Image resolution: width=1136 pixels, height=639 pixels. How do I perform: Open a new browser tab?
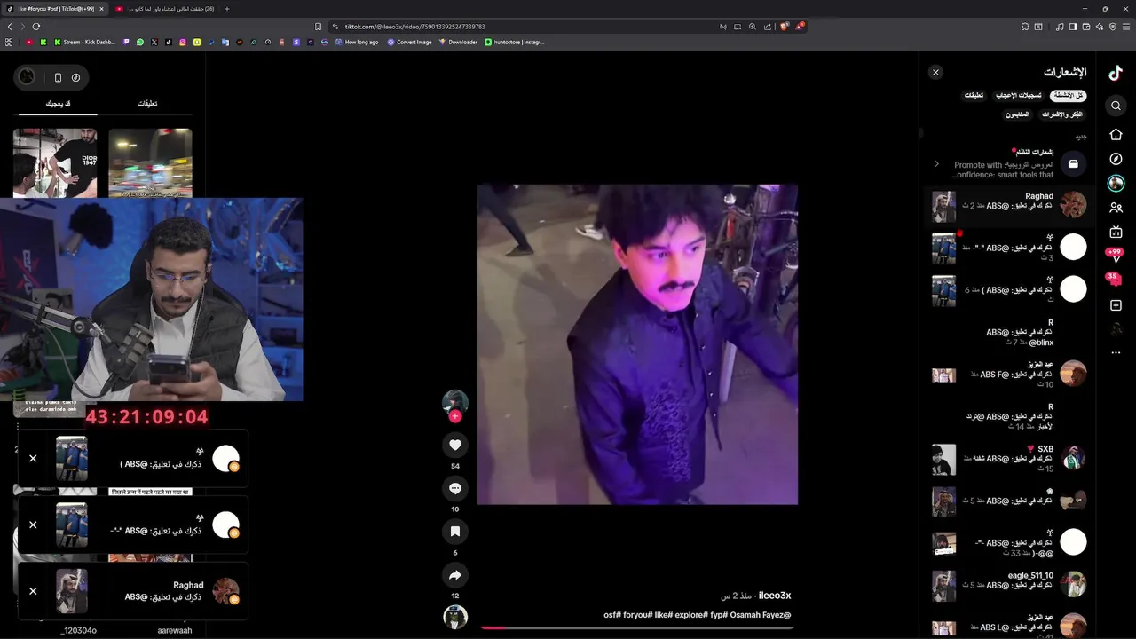pos(226,9)
